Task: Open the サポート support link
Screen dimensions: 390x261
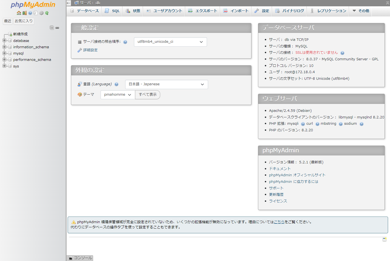Action: click(x=276, y=188)
